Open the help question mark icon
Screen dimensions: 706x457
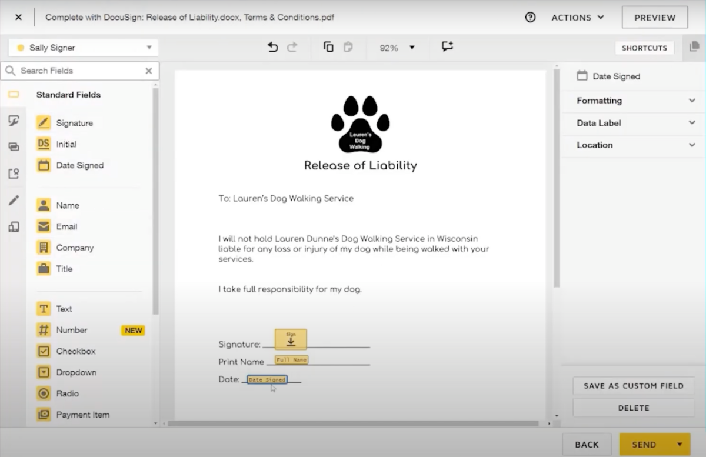click(x=530, y=17)
